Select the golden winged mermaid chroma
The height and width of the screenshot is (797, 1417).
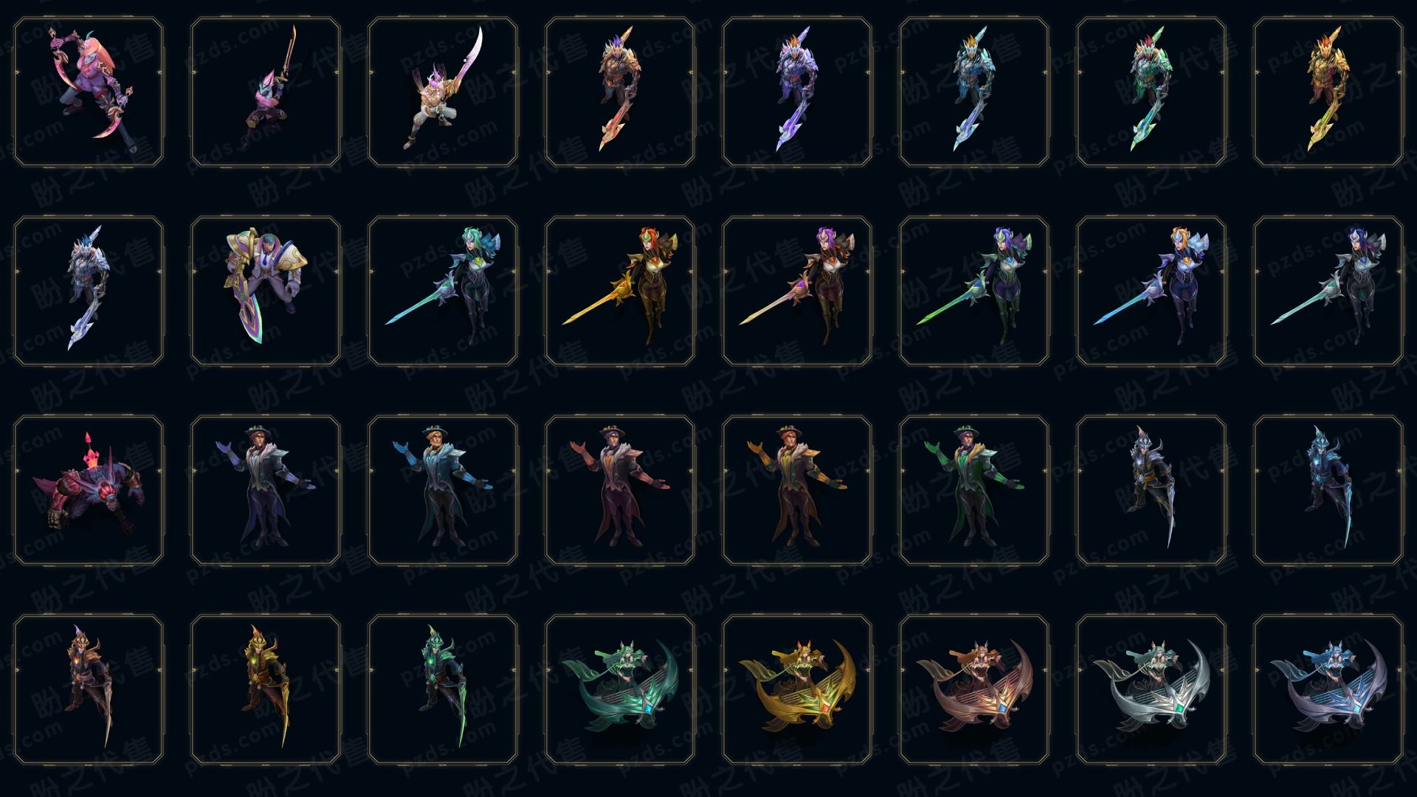coord(797,689)
